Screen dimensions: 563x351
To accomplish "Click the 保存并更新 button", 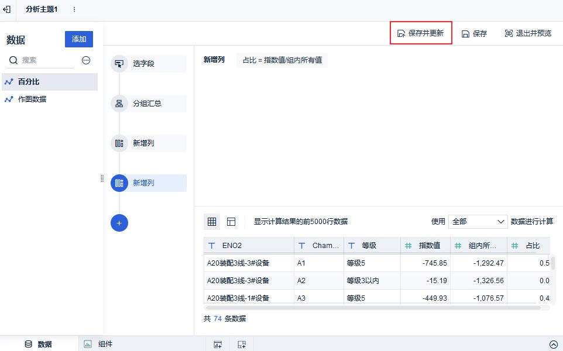I will pyautogui.click(x=421, y=33).
